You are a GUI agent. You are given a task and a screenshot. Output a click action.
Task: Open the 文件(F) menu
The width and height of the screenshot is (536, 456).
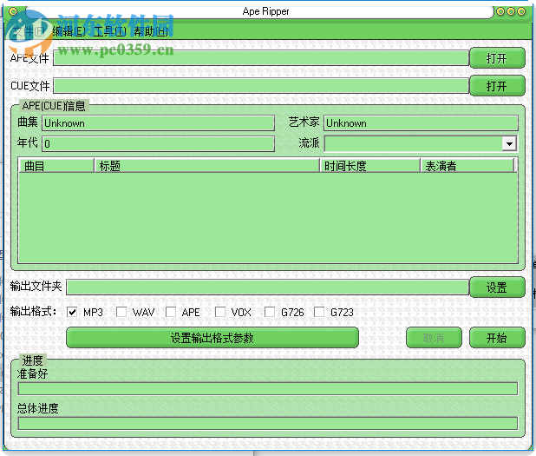[x=29, y=31]
